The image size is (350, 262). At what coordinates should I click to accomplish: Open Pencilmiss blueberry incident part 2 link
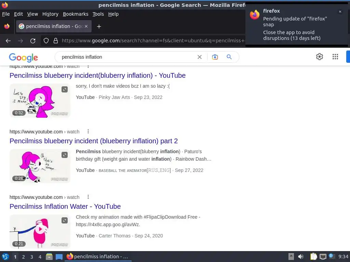[94, 141]
